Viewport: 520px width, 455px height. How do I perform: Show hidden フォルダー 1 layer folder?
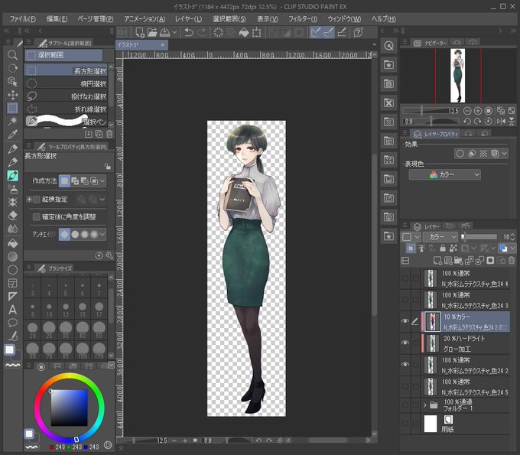coord(405,405)
